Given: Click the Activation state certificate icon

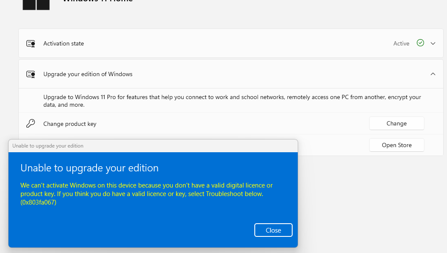Looking at the screenshot, I should 31,44.
